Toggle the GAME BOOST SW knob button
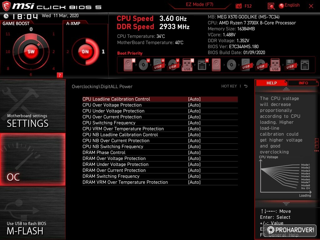 click(x=31, y=52)
